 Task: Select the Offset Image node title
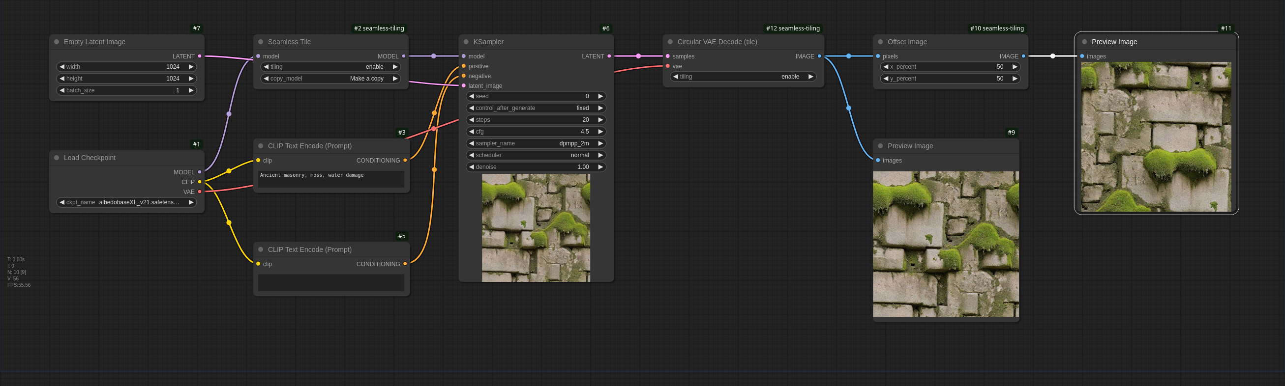pyautogui.click(x=907, y=42)
